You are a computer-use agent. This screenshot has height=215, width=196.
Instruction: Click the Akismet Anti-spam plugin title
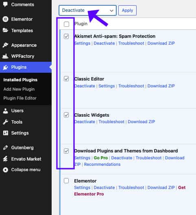pos(115,36)
